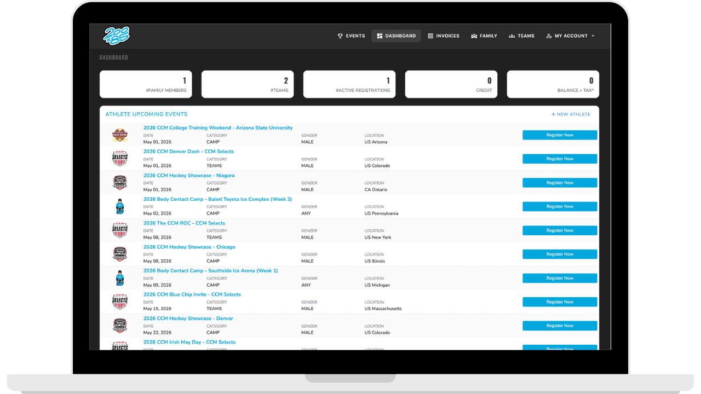This screenshot has width=701, height=394.
Task: Click the Balance + Tax summary card
Action: tap(553, 84)
